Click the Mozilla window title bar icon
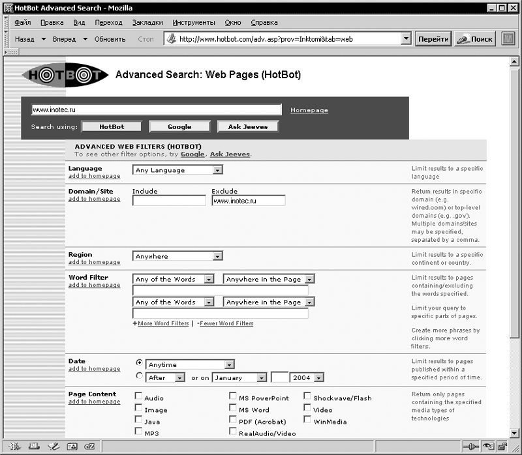Viewport: 522px width, 455px height. [x=8, y=8]
